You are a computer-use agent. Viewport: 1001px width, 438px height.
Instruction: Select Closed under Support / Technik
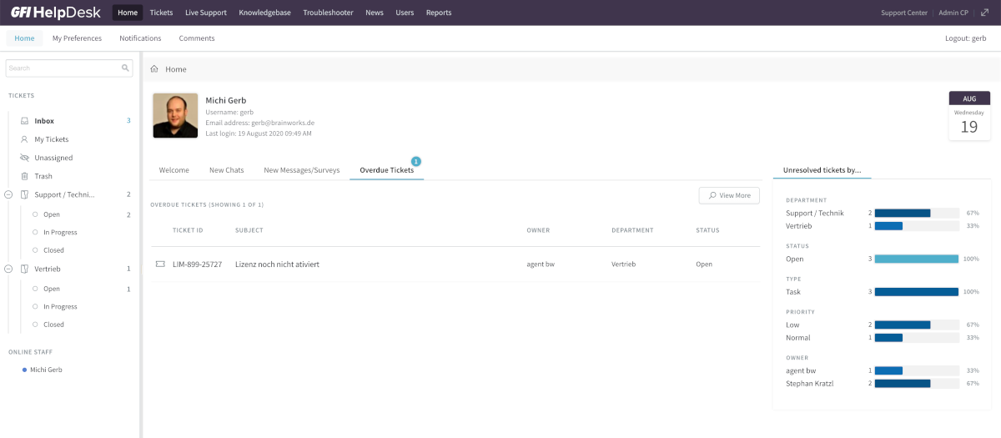53,250
